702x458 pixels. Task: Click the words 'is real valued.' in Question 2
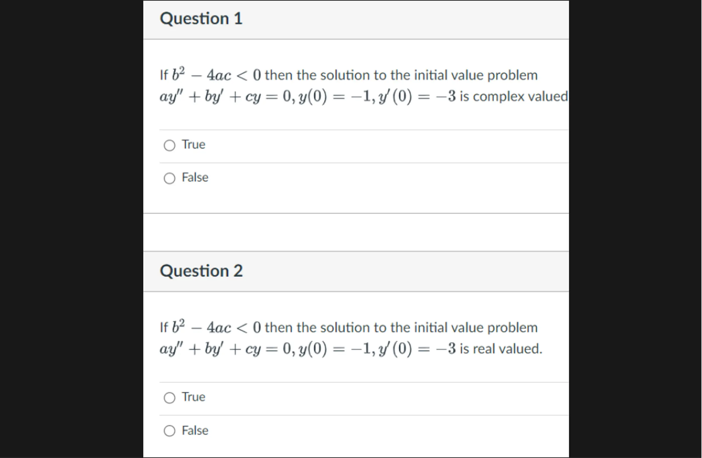click(x=501, y=349)
